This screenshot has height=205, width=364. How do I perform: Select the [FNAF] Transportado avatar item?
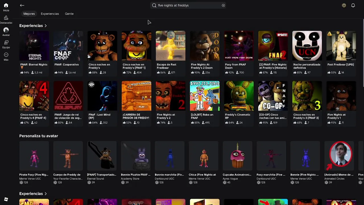(x=102, y=156)
